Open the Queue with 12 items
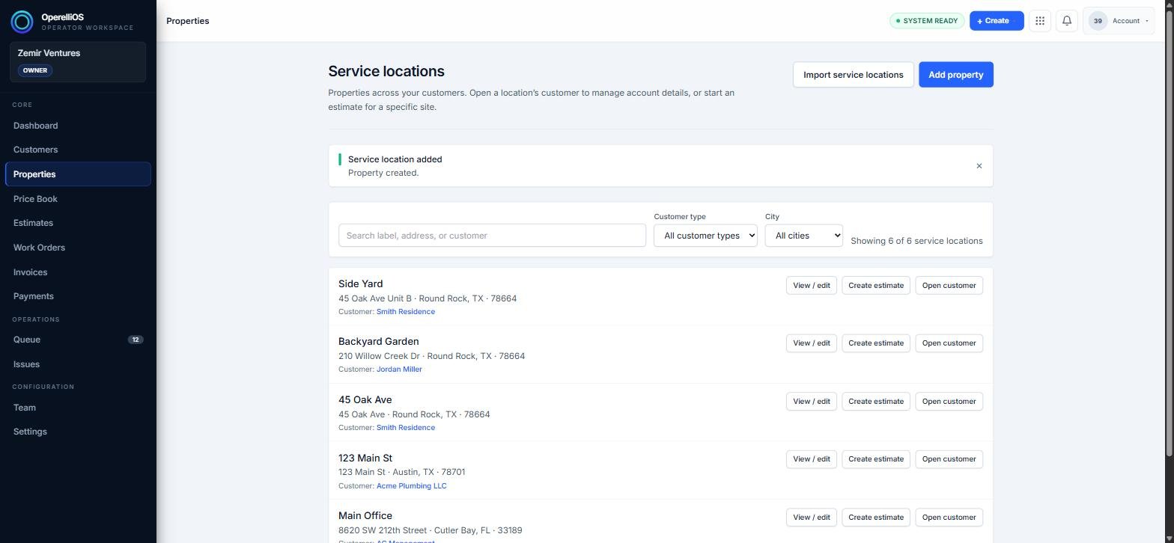 point(78,340)
